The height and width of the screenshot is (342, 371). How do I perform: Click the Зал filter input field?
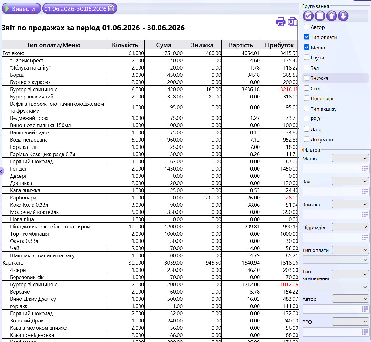click(336, 192)
